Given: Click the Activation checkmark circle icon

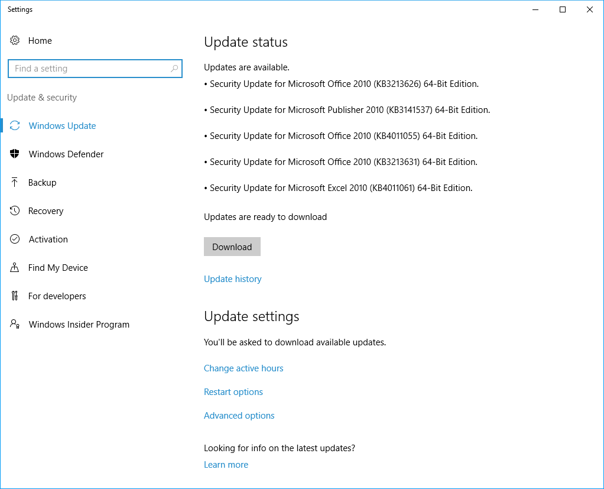Looking at the screenshot, I should 15,239.
